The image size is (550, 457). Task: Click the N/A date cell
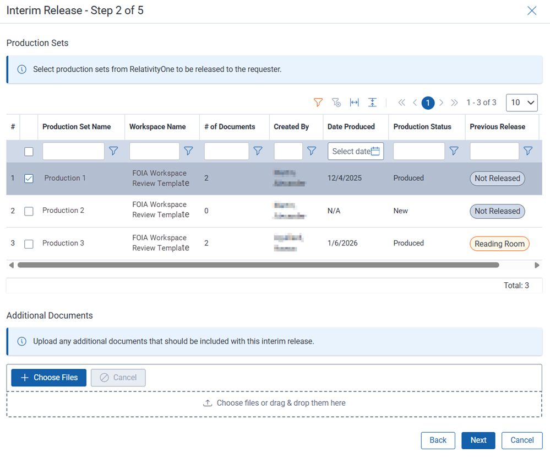(x=334, y=211)
